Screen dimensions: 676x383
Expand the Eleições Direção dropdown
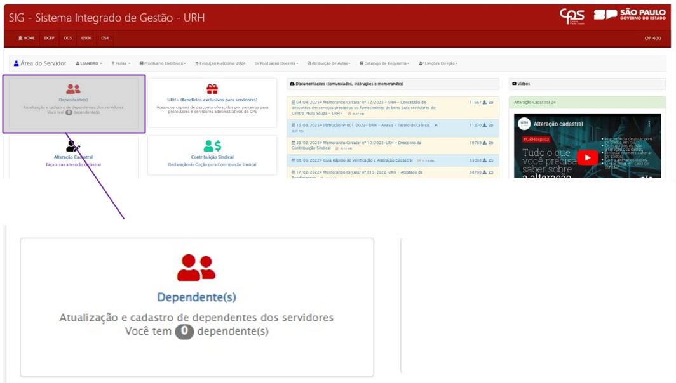438,63
